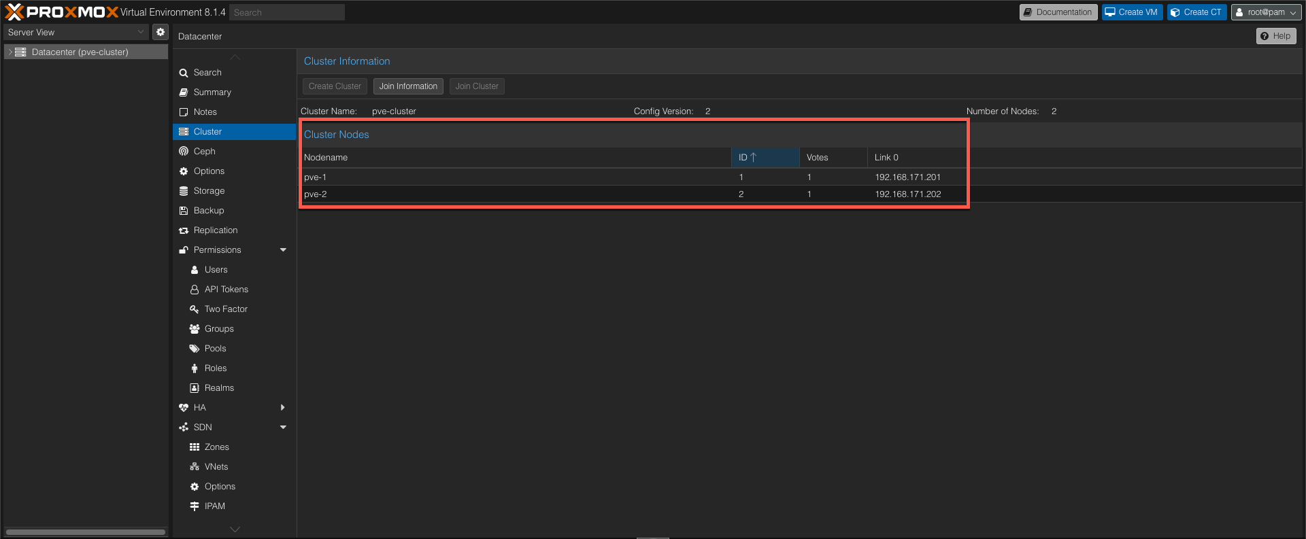1306x539 pixels.
Task: Click the Roles figure icon
Action: (195, 368)
